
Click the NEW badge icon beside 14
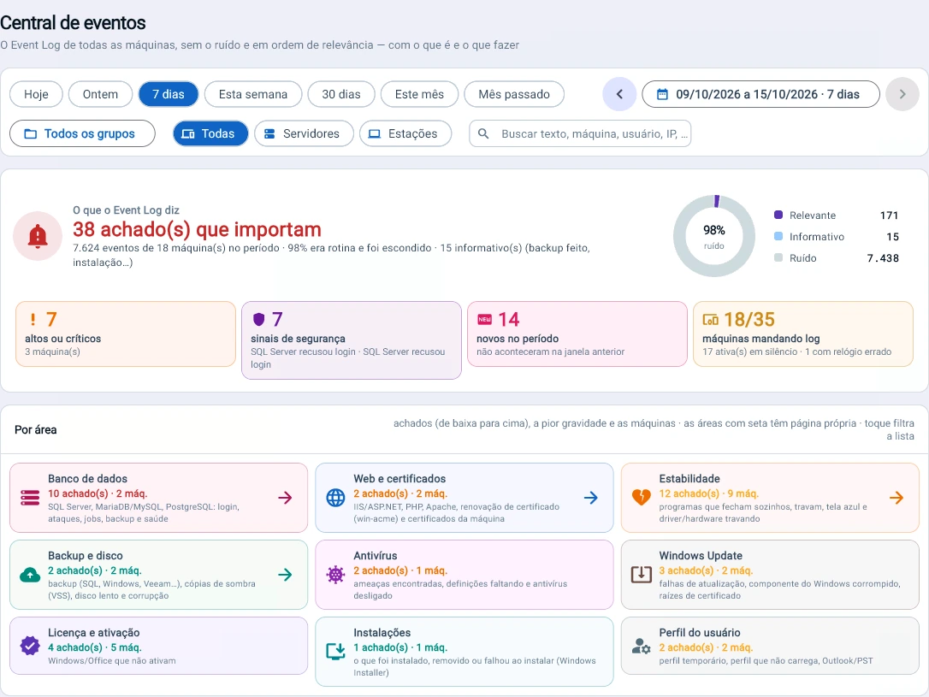pos(485,319)
